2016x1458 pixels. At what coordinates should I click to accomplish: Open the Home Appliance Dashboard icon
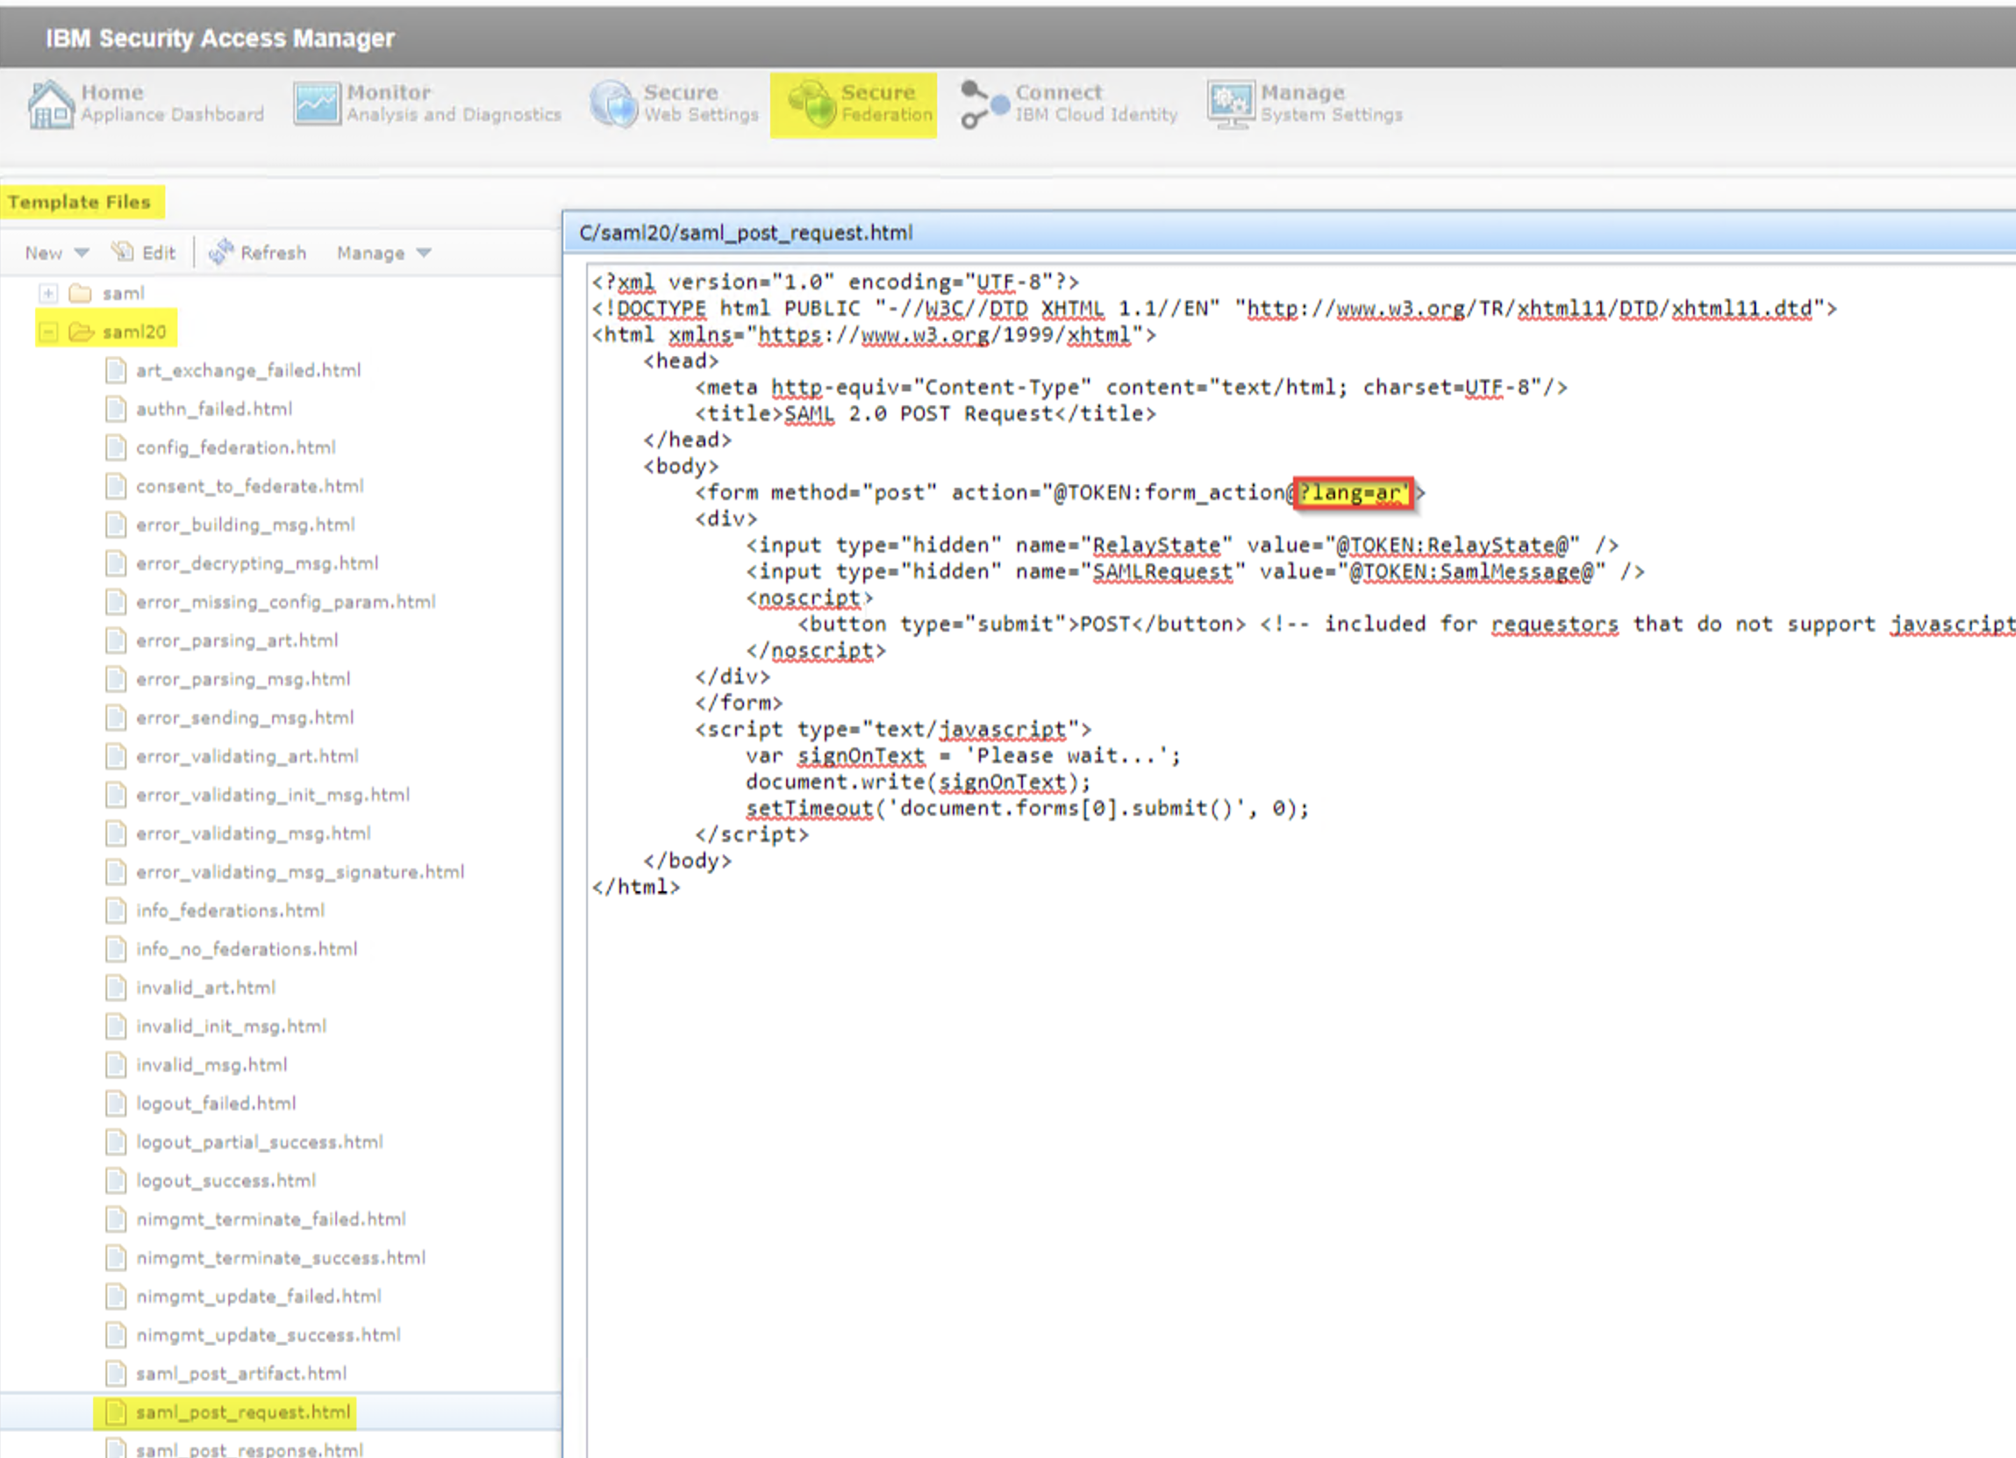click(50, 105)
